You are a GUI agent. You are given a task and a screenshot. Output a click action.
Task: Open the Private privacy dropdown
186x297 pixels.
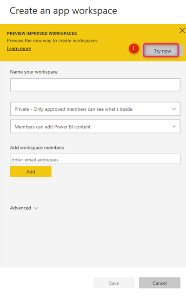click(95, 109)
